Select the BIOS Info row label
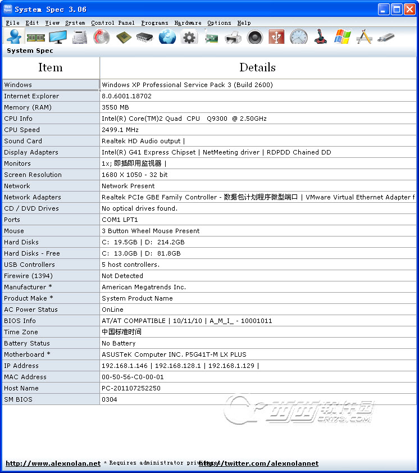 pos(51,321)
